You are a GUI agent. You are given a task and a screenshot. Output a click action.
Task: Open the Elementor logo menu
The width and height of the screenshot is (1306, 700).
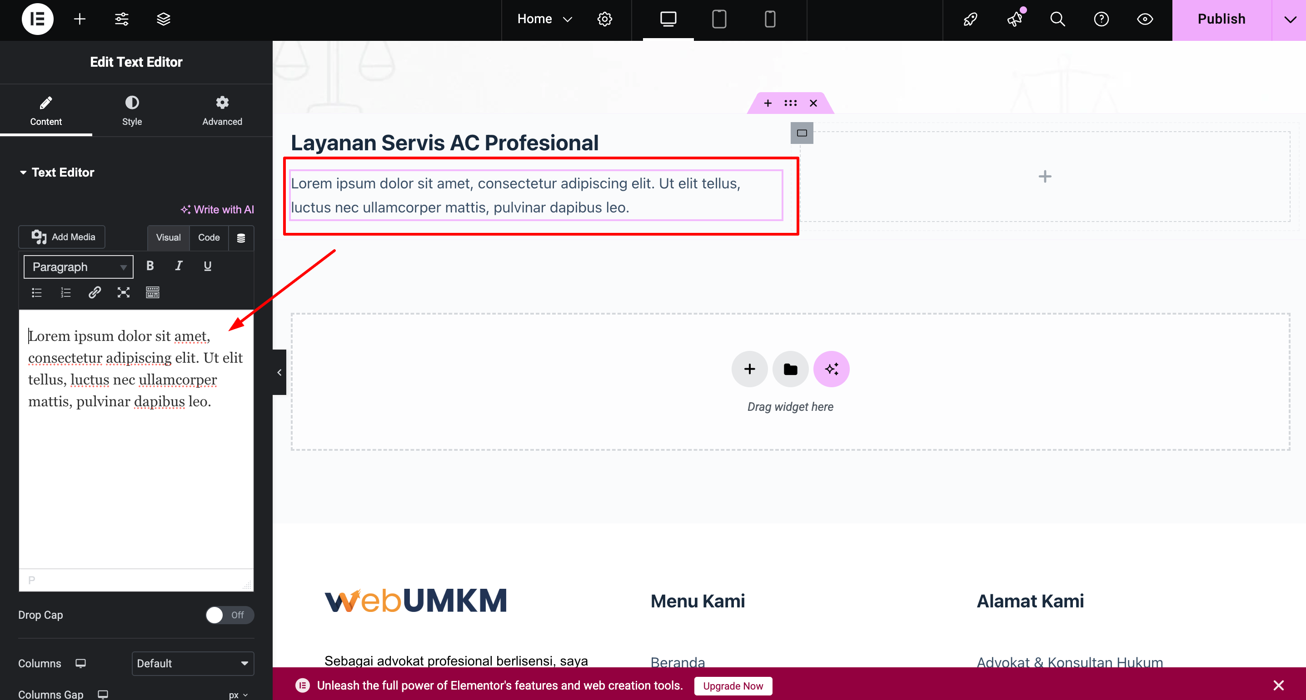pyautogui.click(x=38, y=19)
